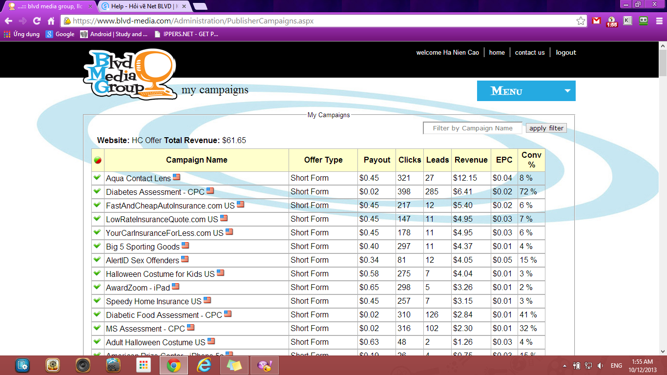Select the Adult Halloween Costume US campaign name
This screenshot has width=667, height=375.
click(156, 342)
